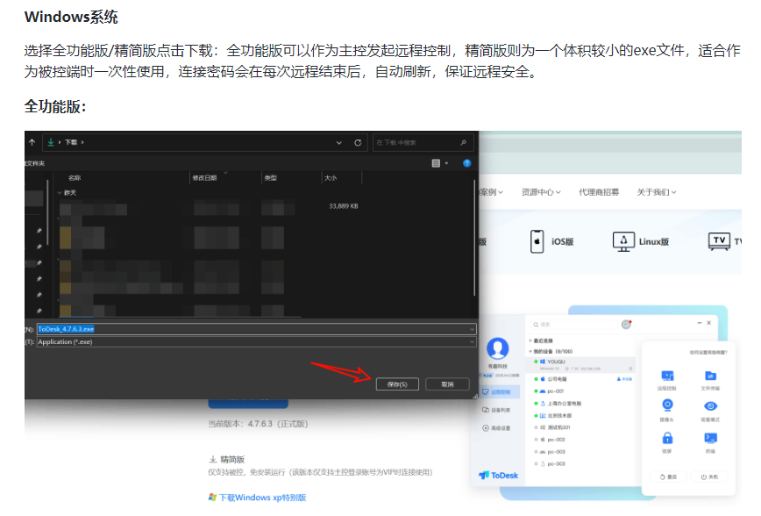Open 高级设置 in the ToDesk sidebar
The image size is (761, 516).
click(497, 428)
